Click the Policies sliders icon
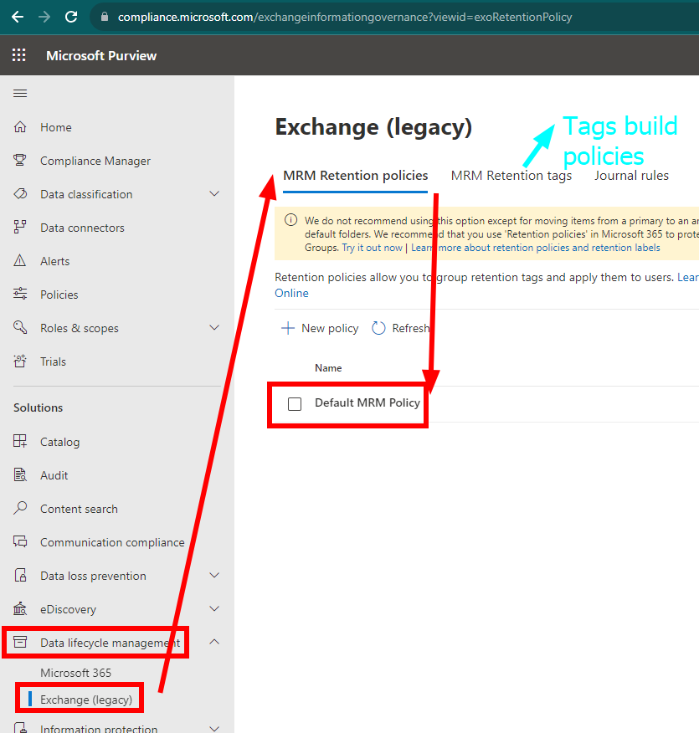This screenshot has width=699, height=733. [20, 294]
